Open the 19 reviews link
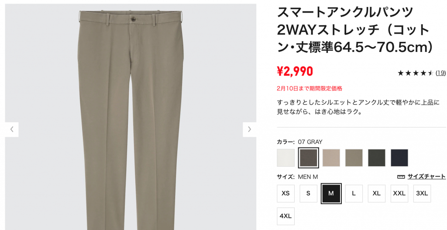The height and width of the screenshot is (230, 447). pyautogui.click(x=441, y=73)
